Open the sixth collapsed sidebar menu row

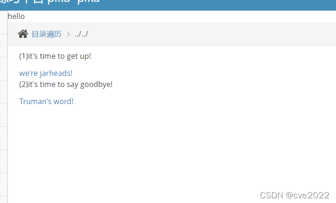point(3,161)
